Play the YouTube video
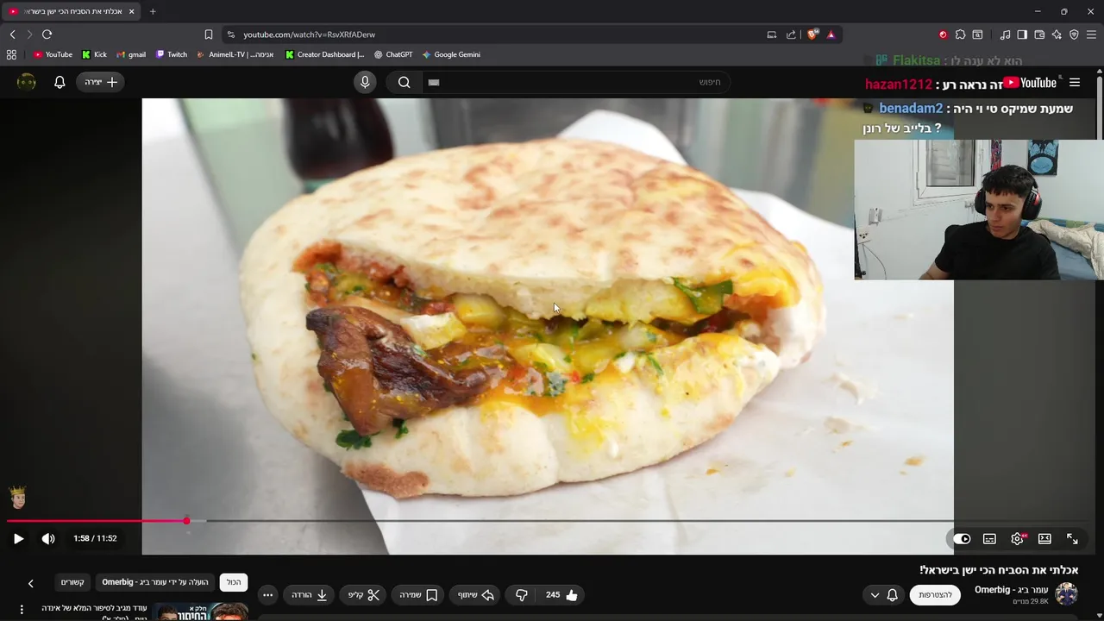 point(18,538)
